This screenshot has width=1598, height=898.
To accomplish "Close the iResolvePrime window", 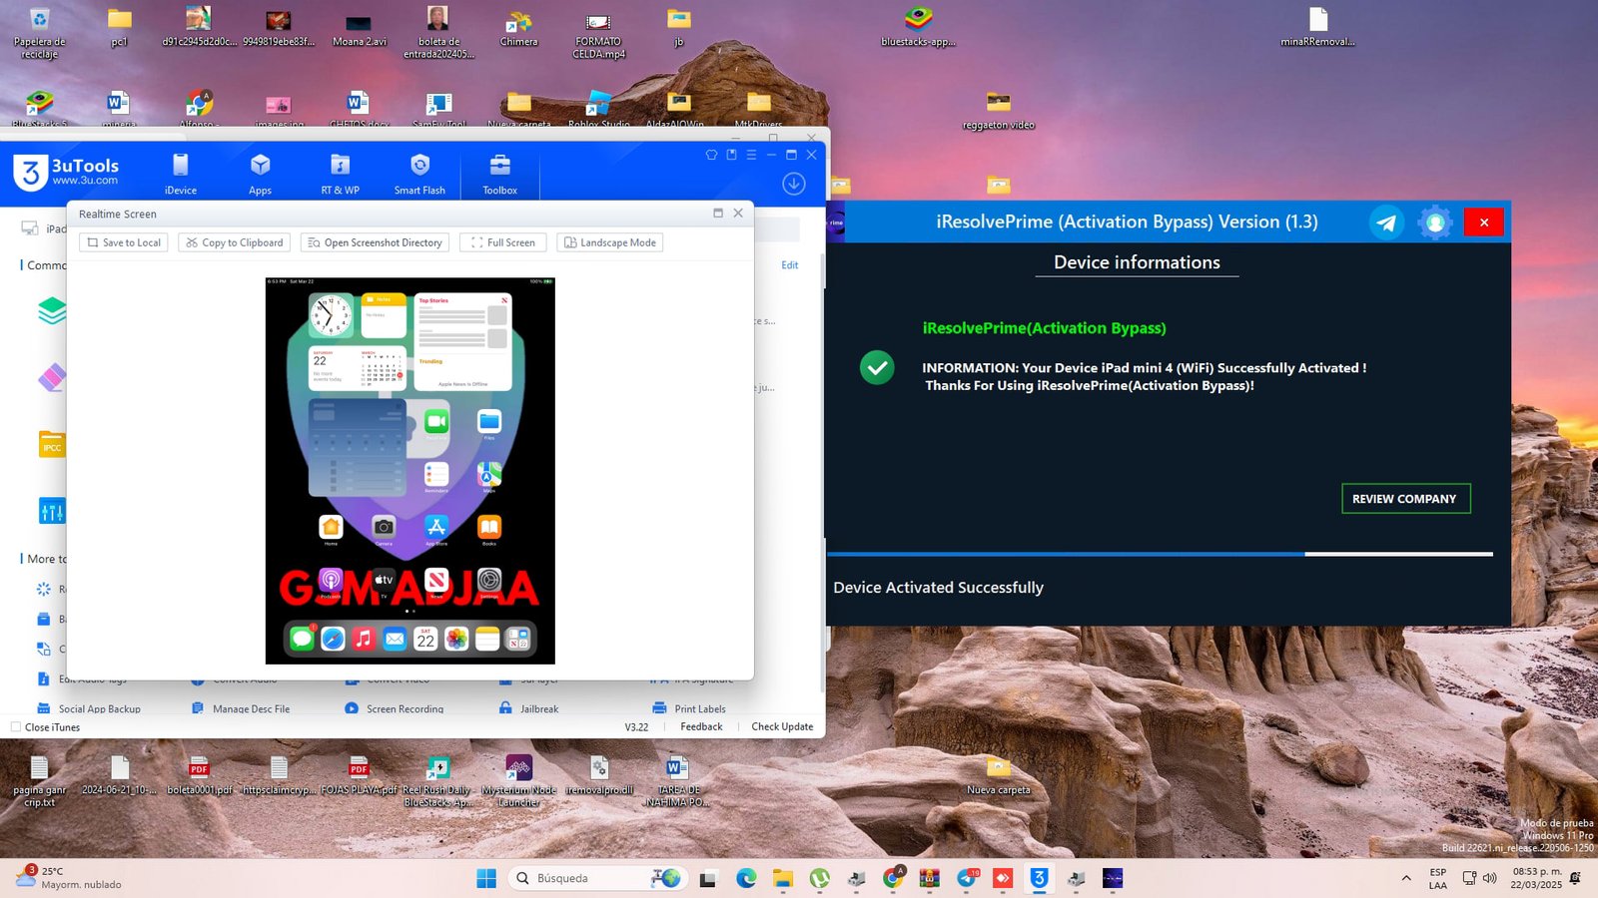I will (x=1484, y=223).
